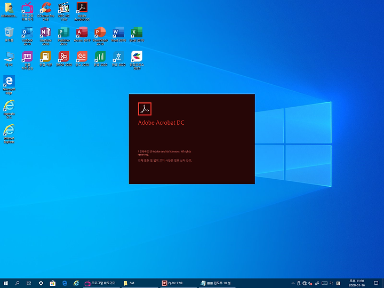This screenshot has height=288, width=384.
Task: Select the Excel 2019 desktop shortcut
Action: (x=137, y=34)
